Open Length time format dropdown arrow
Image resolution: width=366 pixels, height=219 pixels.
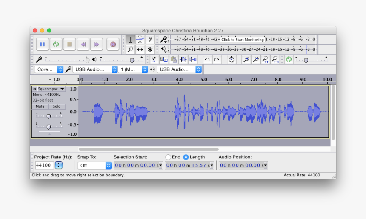click(212, 165)
